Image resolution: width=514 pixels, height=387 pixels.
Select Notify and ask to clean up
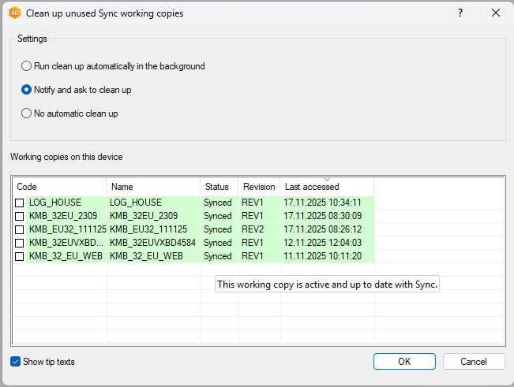(x=27, y=90)
